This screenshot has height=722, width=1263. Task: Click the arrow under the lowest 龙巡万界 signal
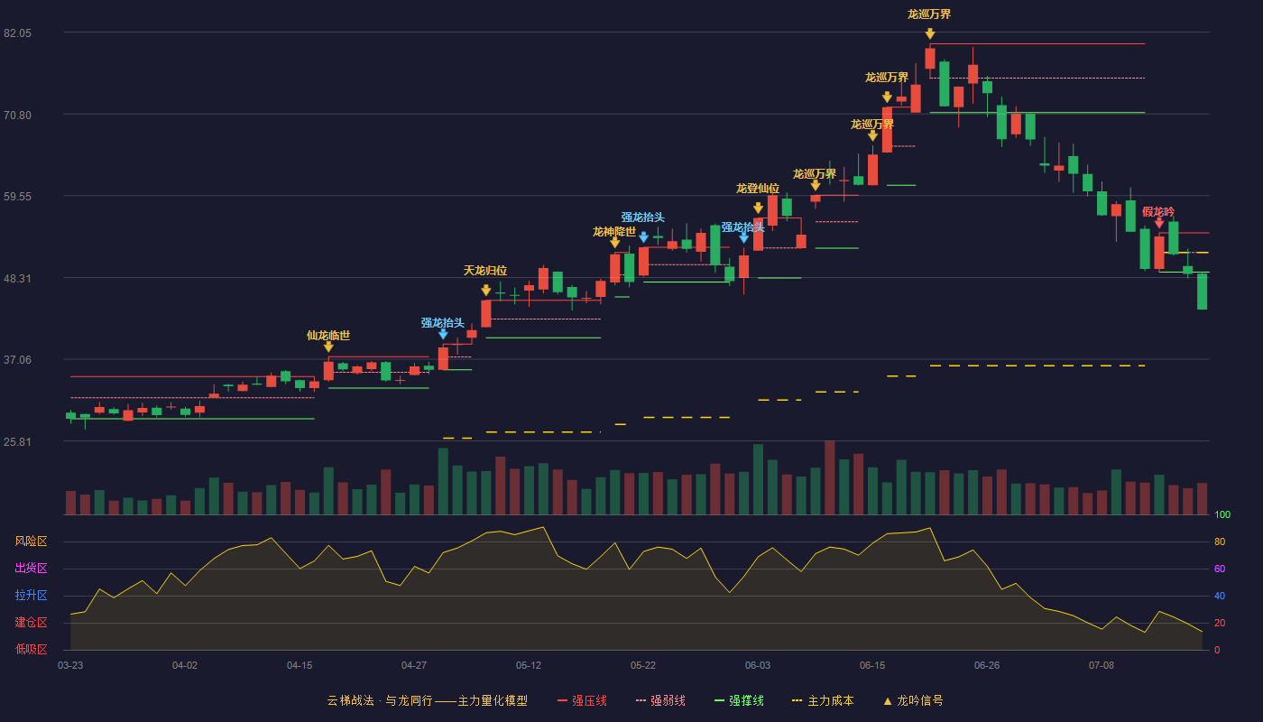(x=816, y=185)
